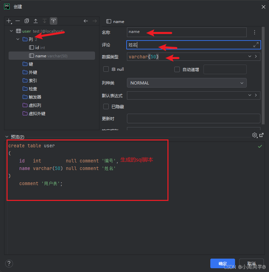Open the 数据类型 dropdown arrow
The height and width of the screenshot is (272, 269).
[x=249, y=56]
